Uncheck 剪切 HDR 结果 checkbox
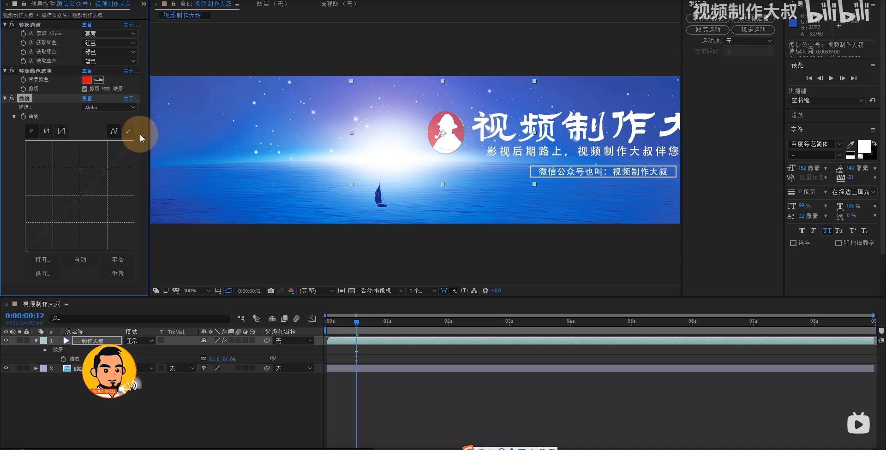The image size is (886, 450). coord(84,89)
